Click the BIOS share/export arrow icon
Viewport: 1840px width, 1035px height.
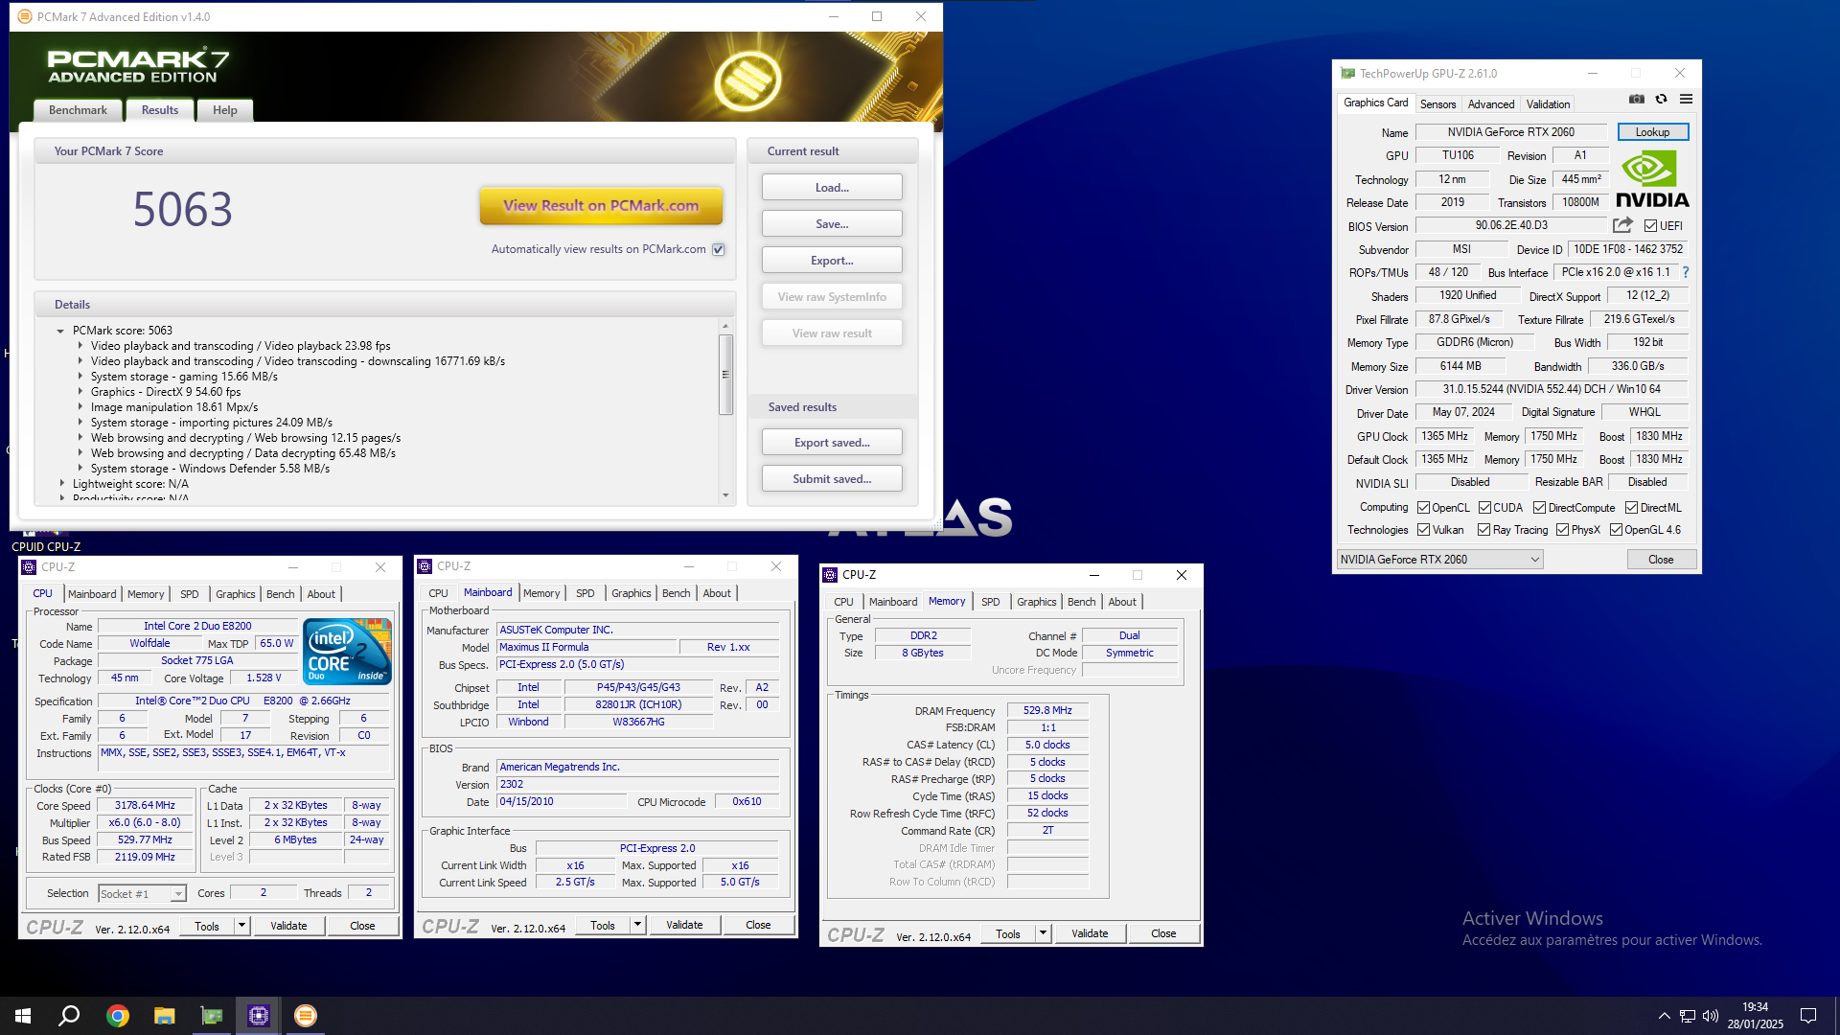click(x=1622, y=225)
